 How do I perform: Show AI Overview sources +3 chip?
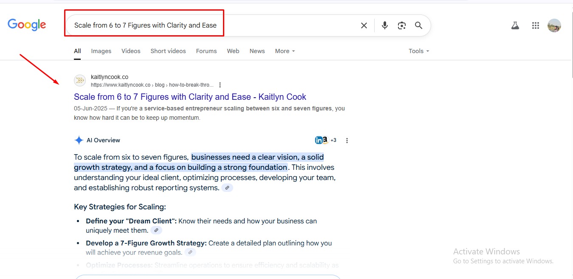click(x=333, y=141)
